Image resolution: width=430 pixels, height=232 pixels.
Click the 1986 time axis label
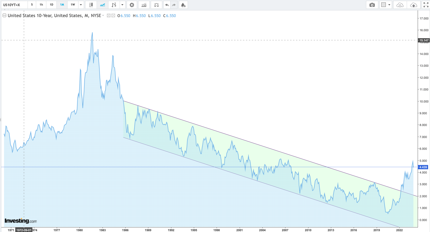(125, 230)
